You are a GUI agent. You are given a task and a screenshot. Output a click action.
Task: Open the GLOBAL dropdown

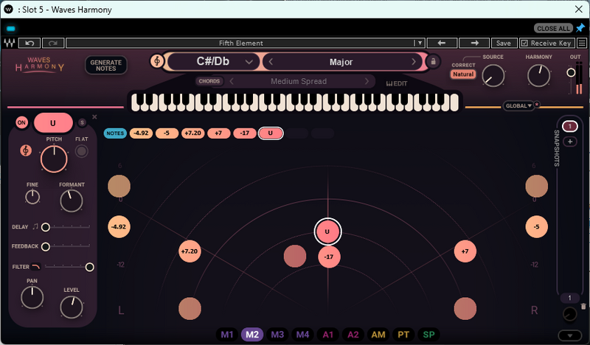point(518,105)
